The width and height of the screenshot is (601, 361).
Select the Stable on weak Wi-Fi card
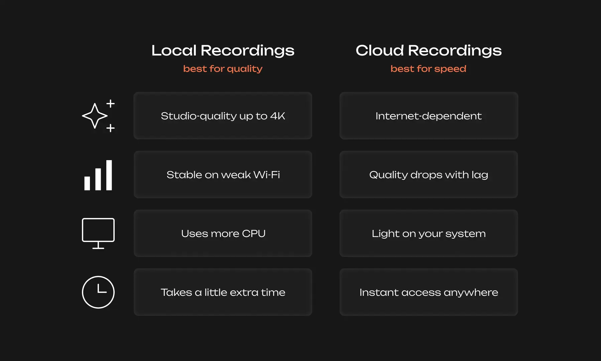pyautogui.click(x=223, y=174)
